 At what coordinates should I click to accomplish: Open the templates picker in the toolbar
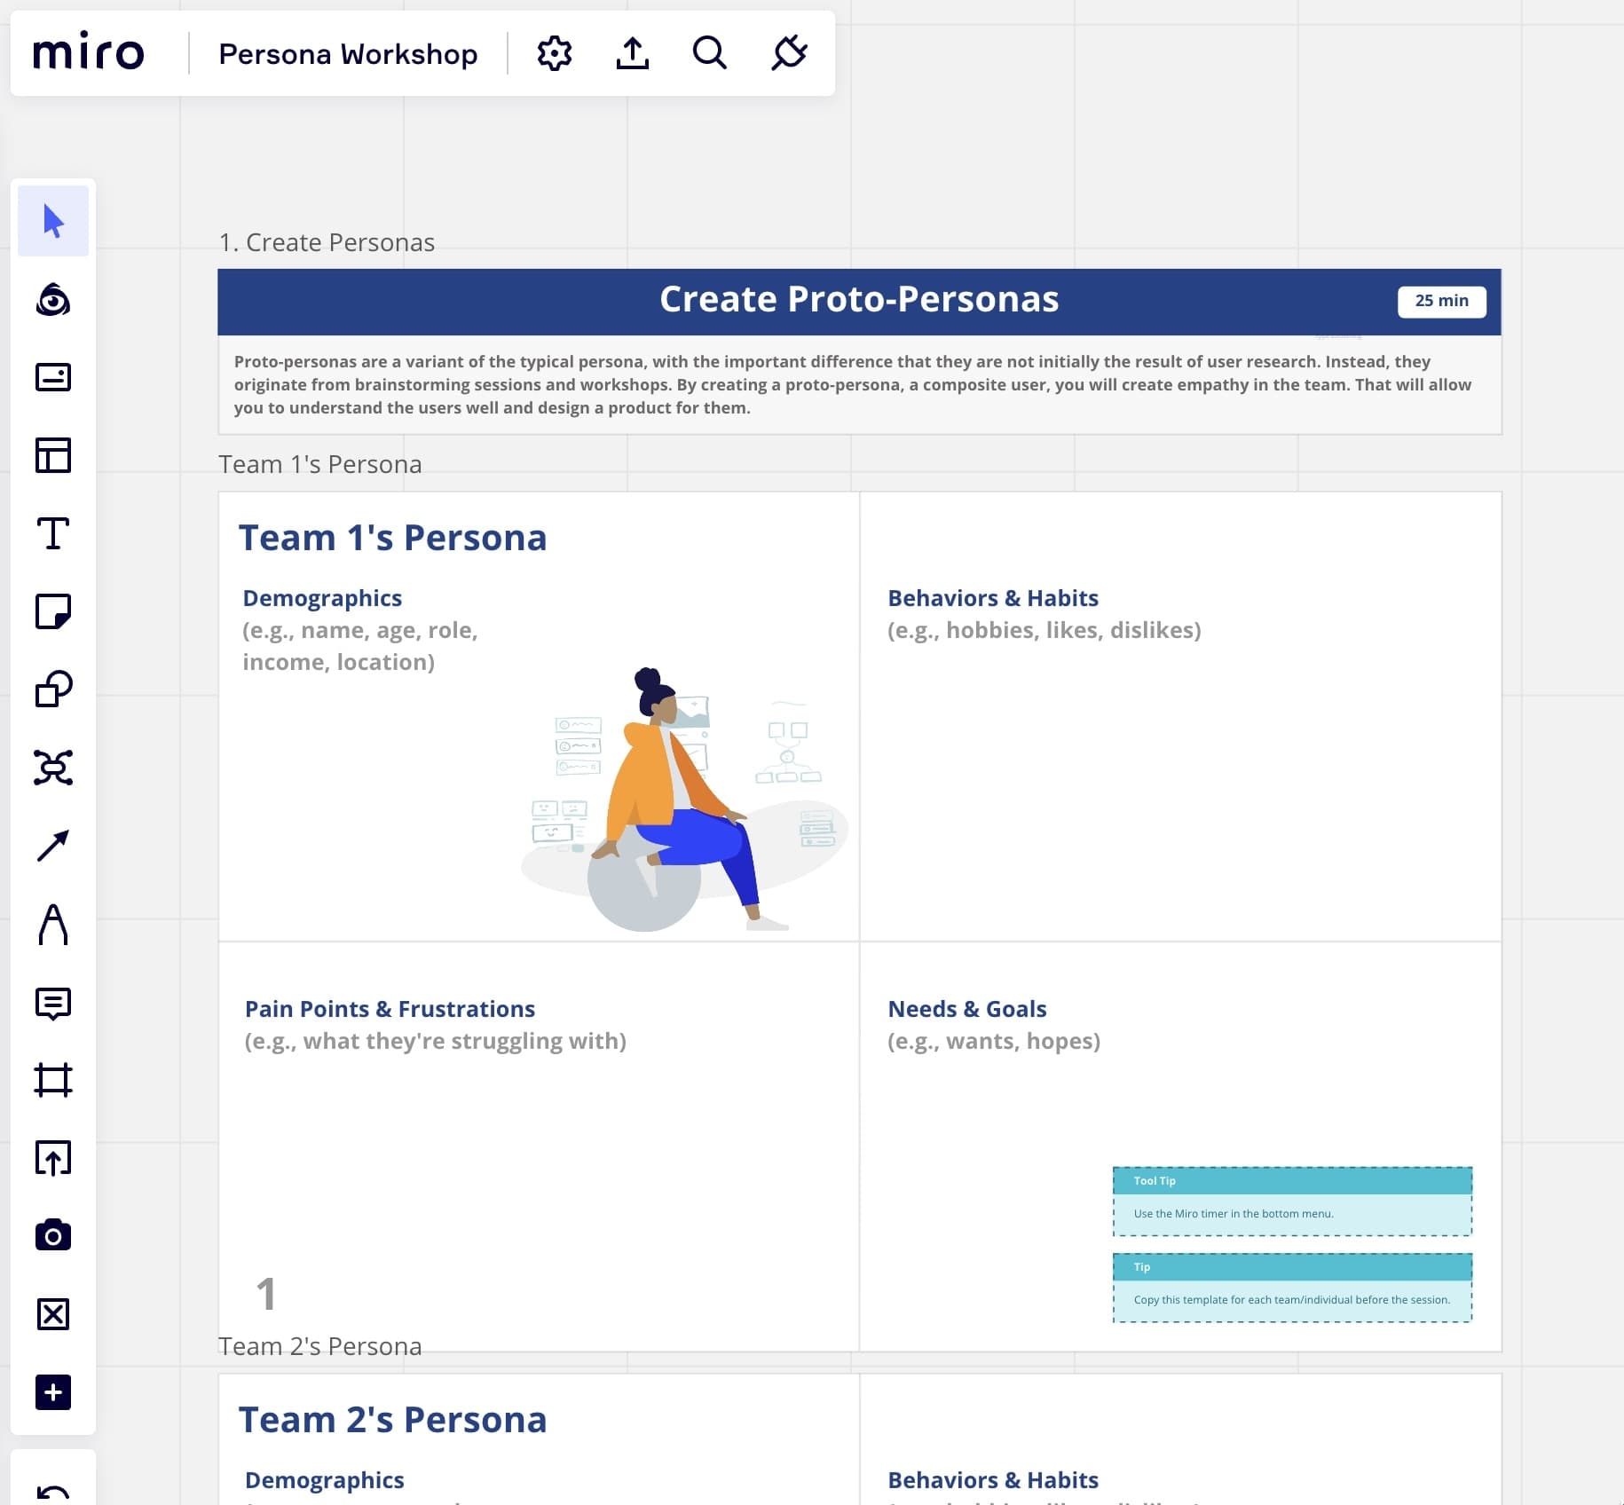53,457
